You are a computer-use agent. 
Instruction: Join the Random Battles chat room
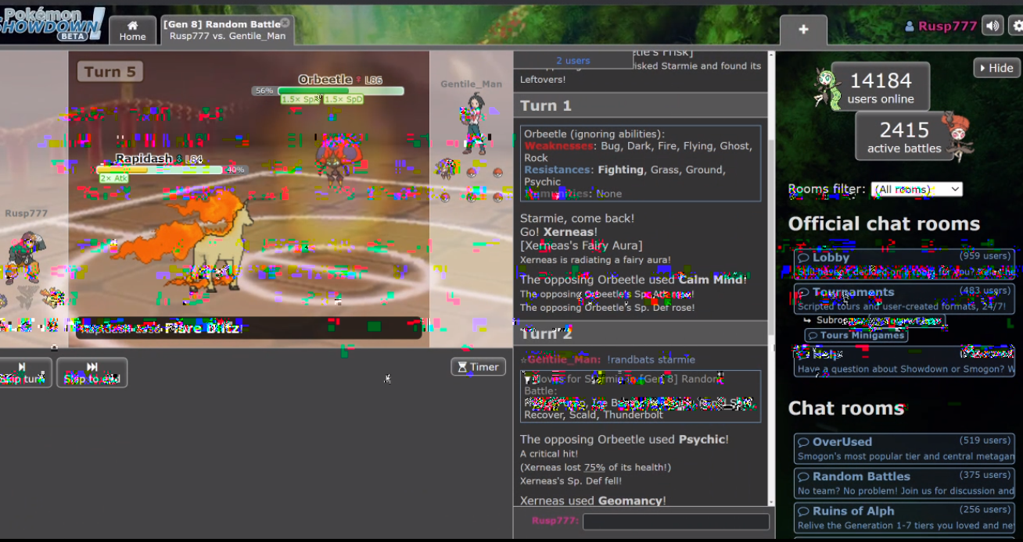[904, 483]
